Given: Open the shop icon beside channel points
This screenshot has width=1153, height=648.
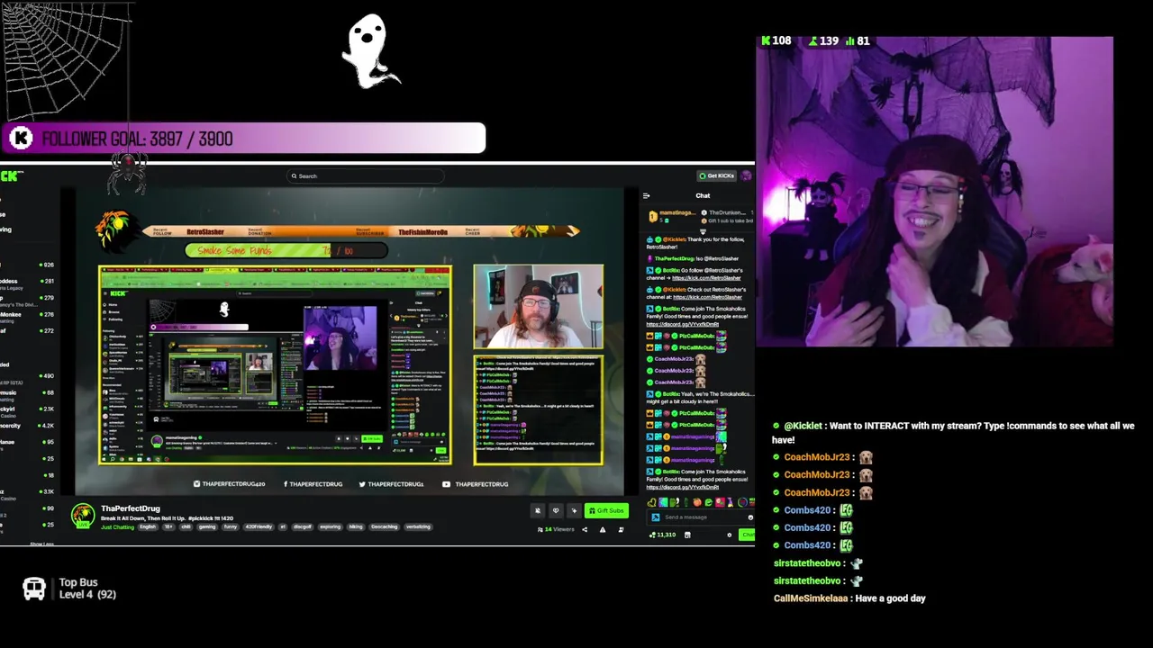Looking at the screenshot, I should (x=687, y=535).
